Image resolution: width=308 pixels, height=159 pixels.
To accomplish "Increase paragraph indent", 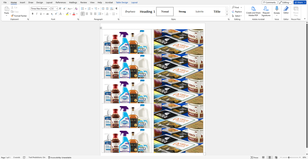I will (107, 9).
